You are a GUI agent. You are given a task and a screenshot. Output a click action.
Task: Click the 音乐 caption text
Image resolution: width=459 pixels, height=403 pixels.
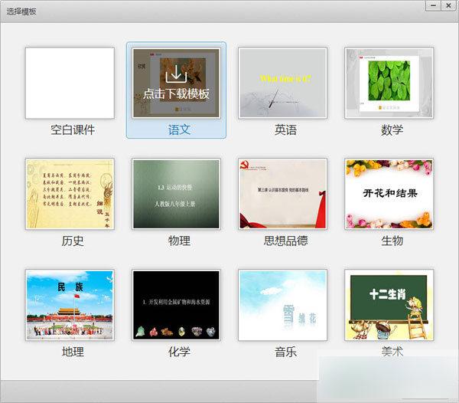point(285,352)
